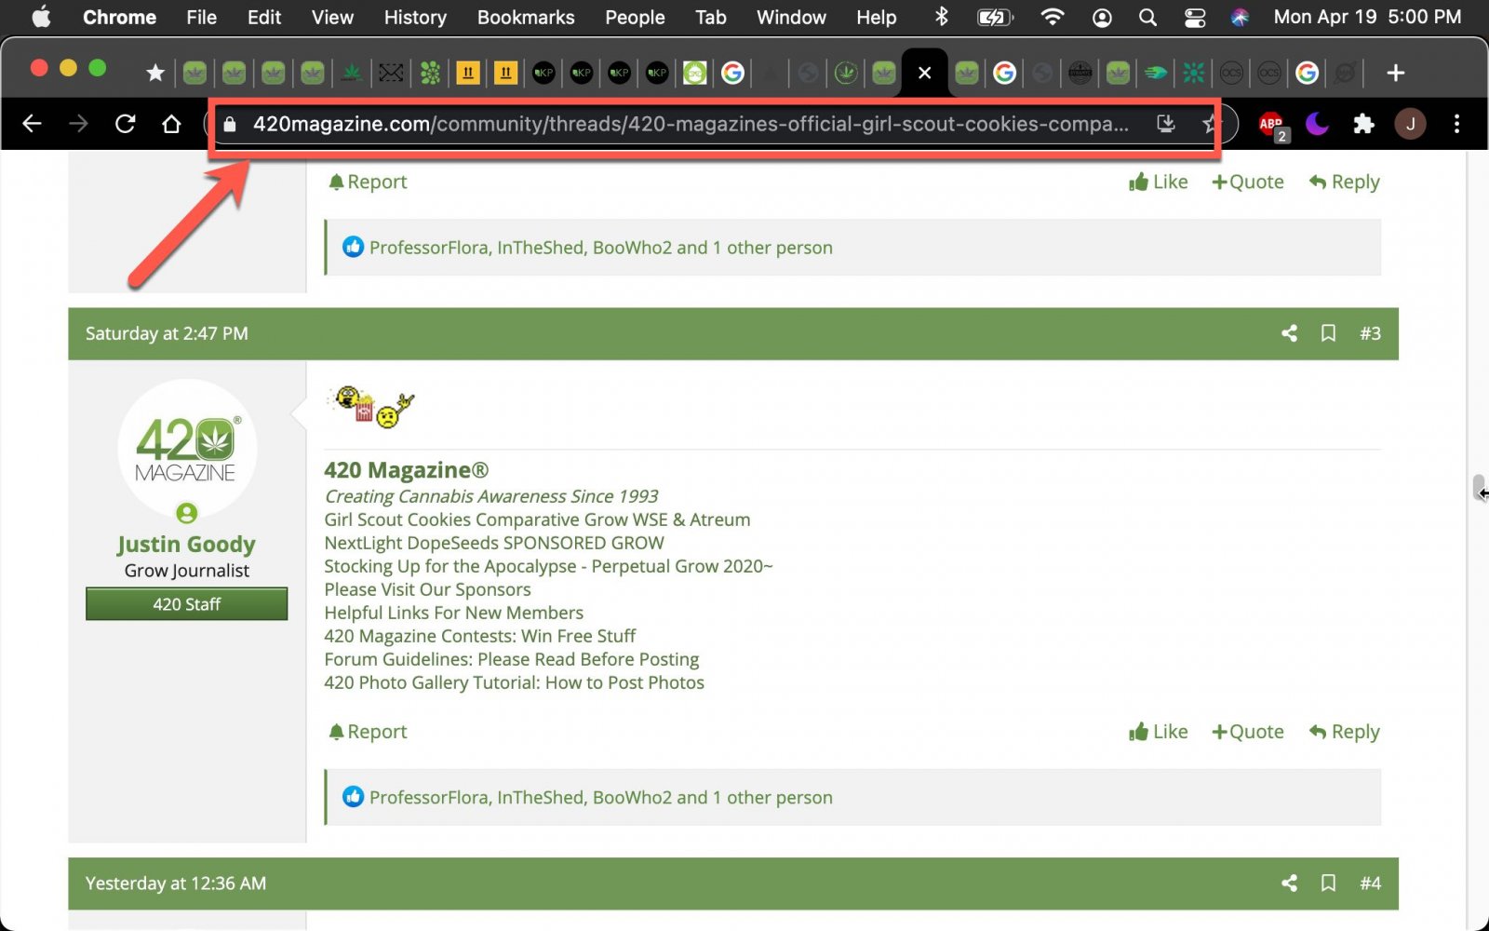Open 420 Magazine Contests: Win Free Stuff
Image resolution: width=1489 pixels, height=931 pixels.
479,636
